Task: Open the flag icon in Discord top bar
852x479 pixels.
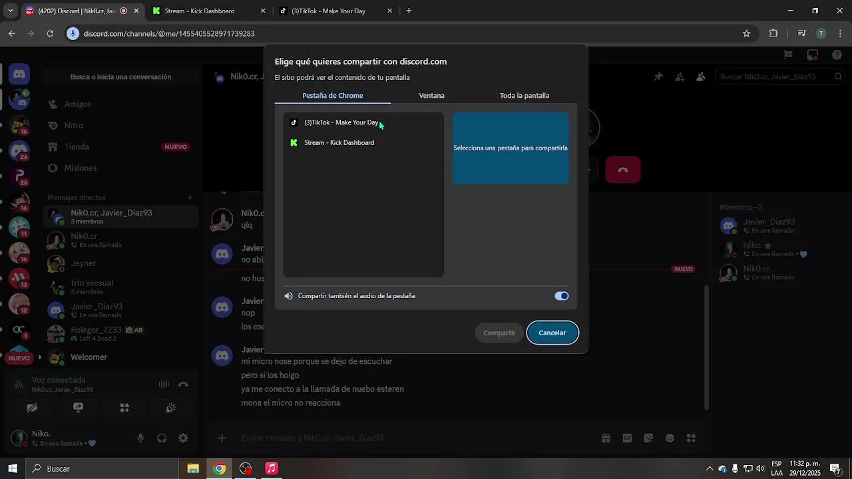Action: pos(789,55)
